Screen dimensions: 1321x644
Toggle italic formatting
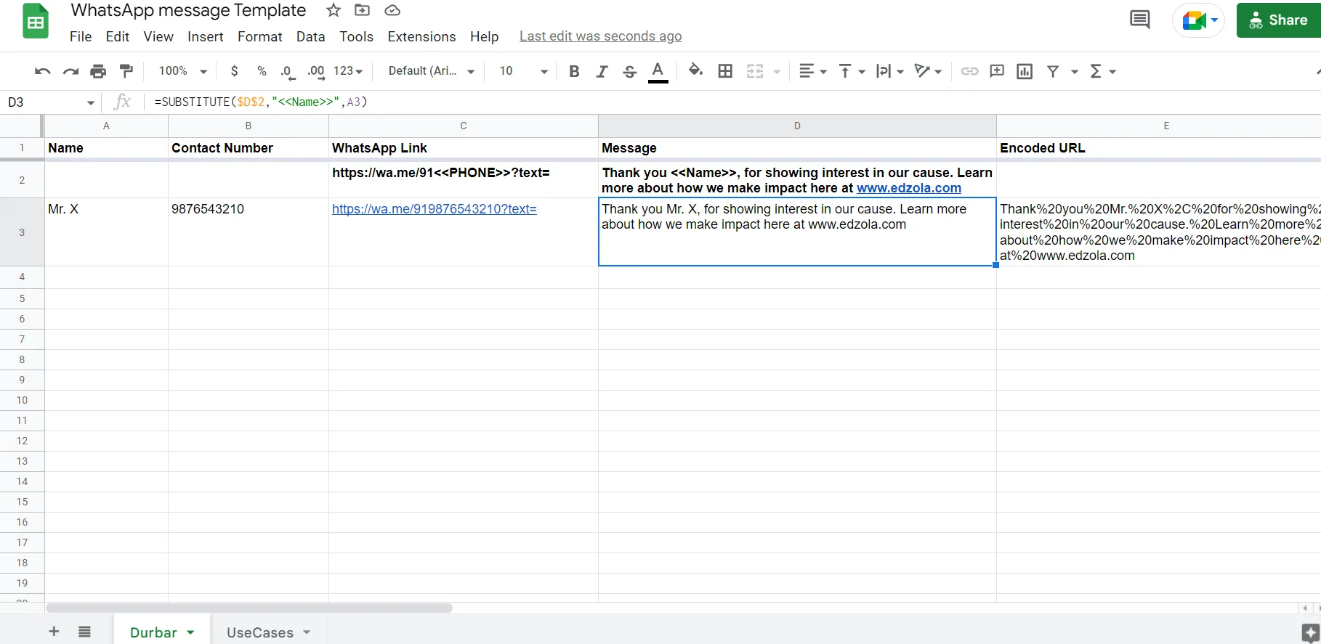[602, 71]
